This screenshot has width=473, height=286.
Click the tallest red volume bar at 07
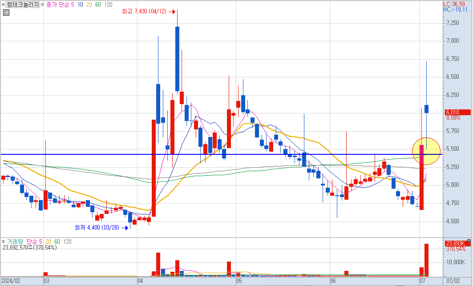click(426, 260)
